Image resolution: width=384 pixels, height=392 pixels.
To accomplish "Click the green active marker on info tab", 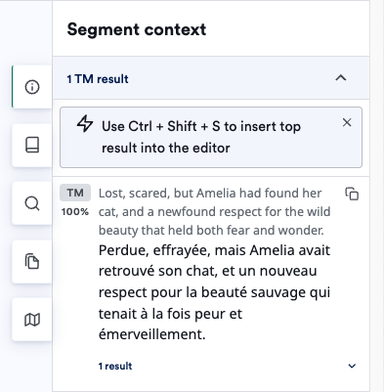I will click(x=12, y=87).
